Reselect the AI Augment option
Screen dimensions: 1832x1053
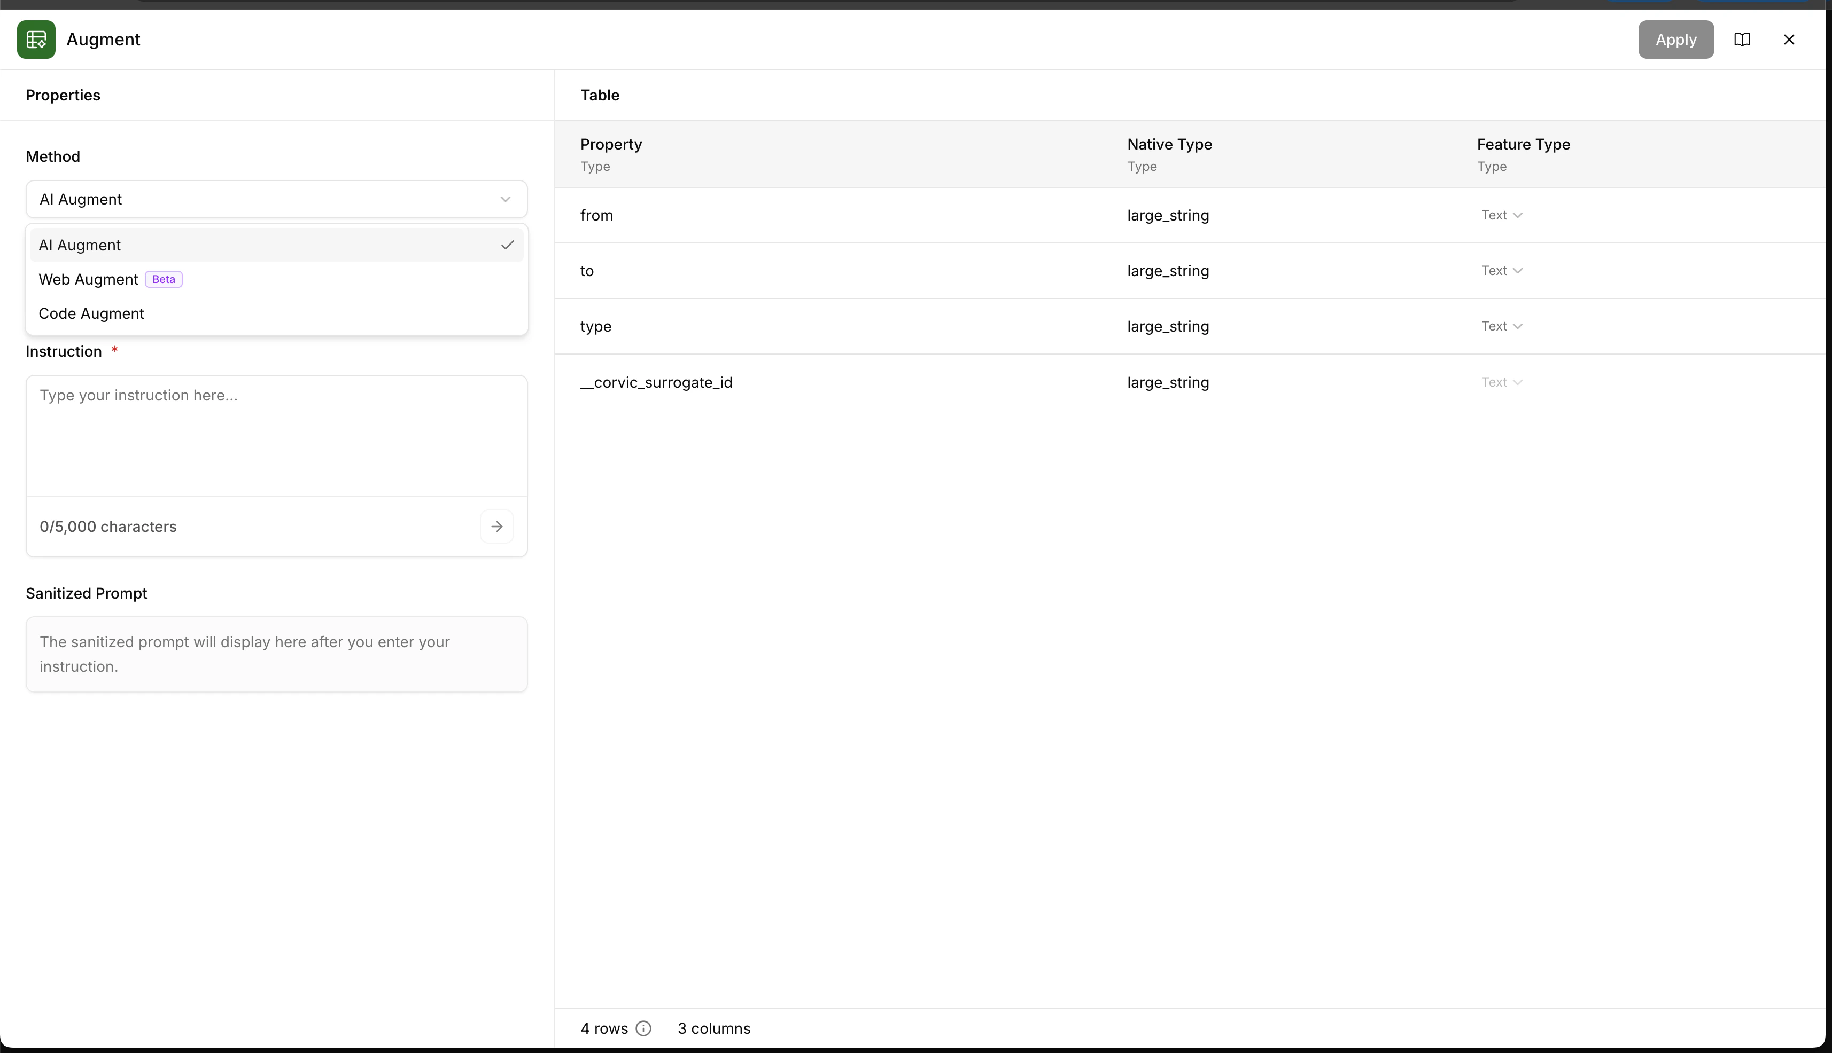click(x=80, y=245)
